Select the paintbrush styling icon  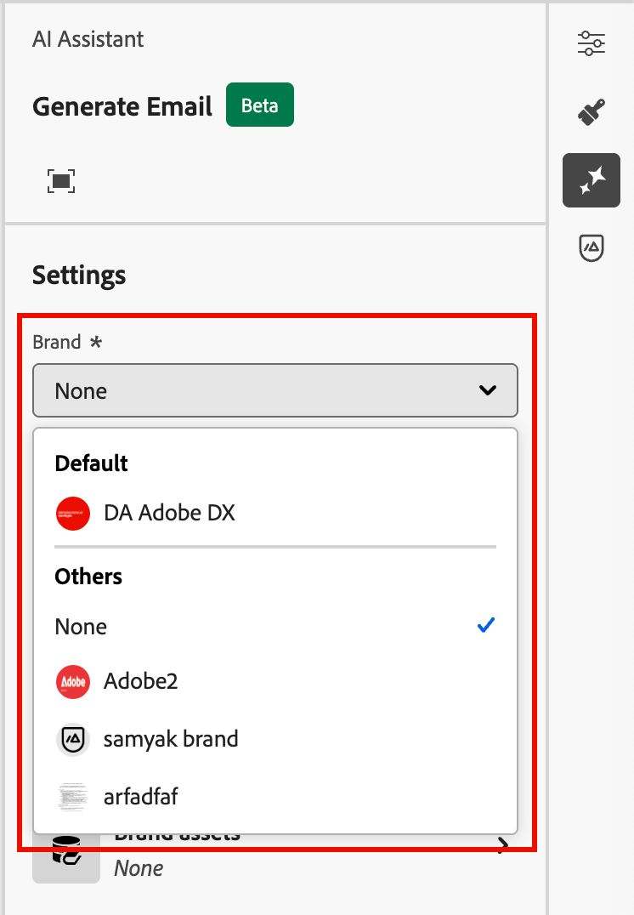point(591,111)
